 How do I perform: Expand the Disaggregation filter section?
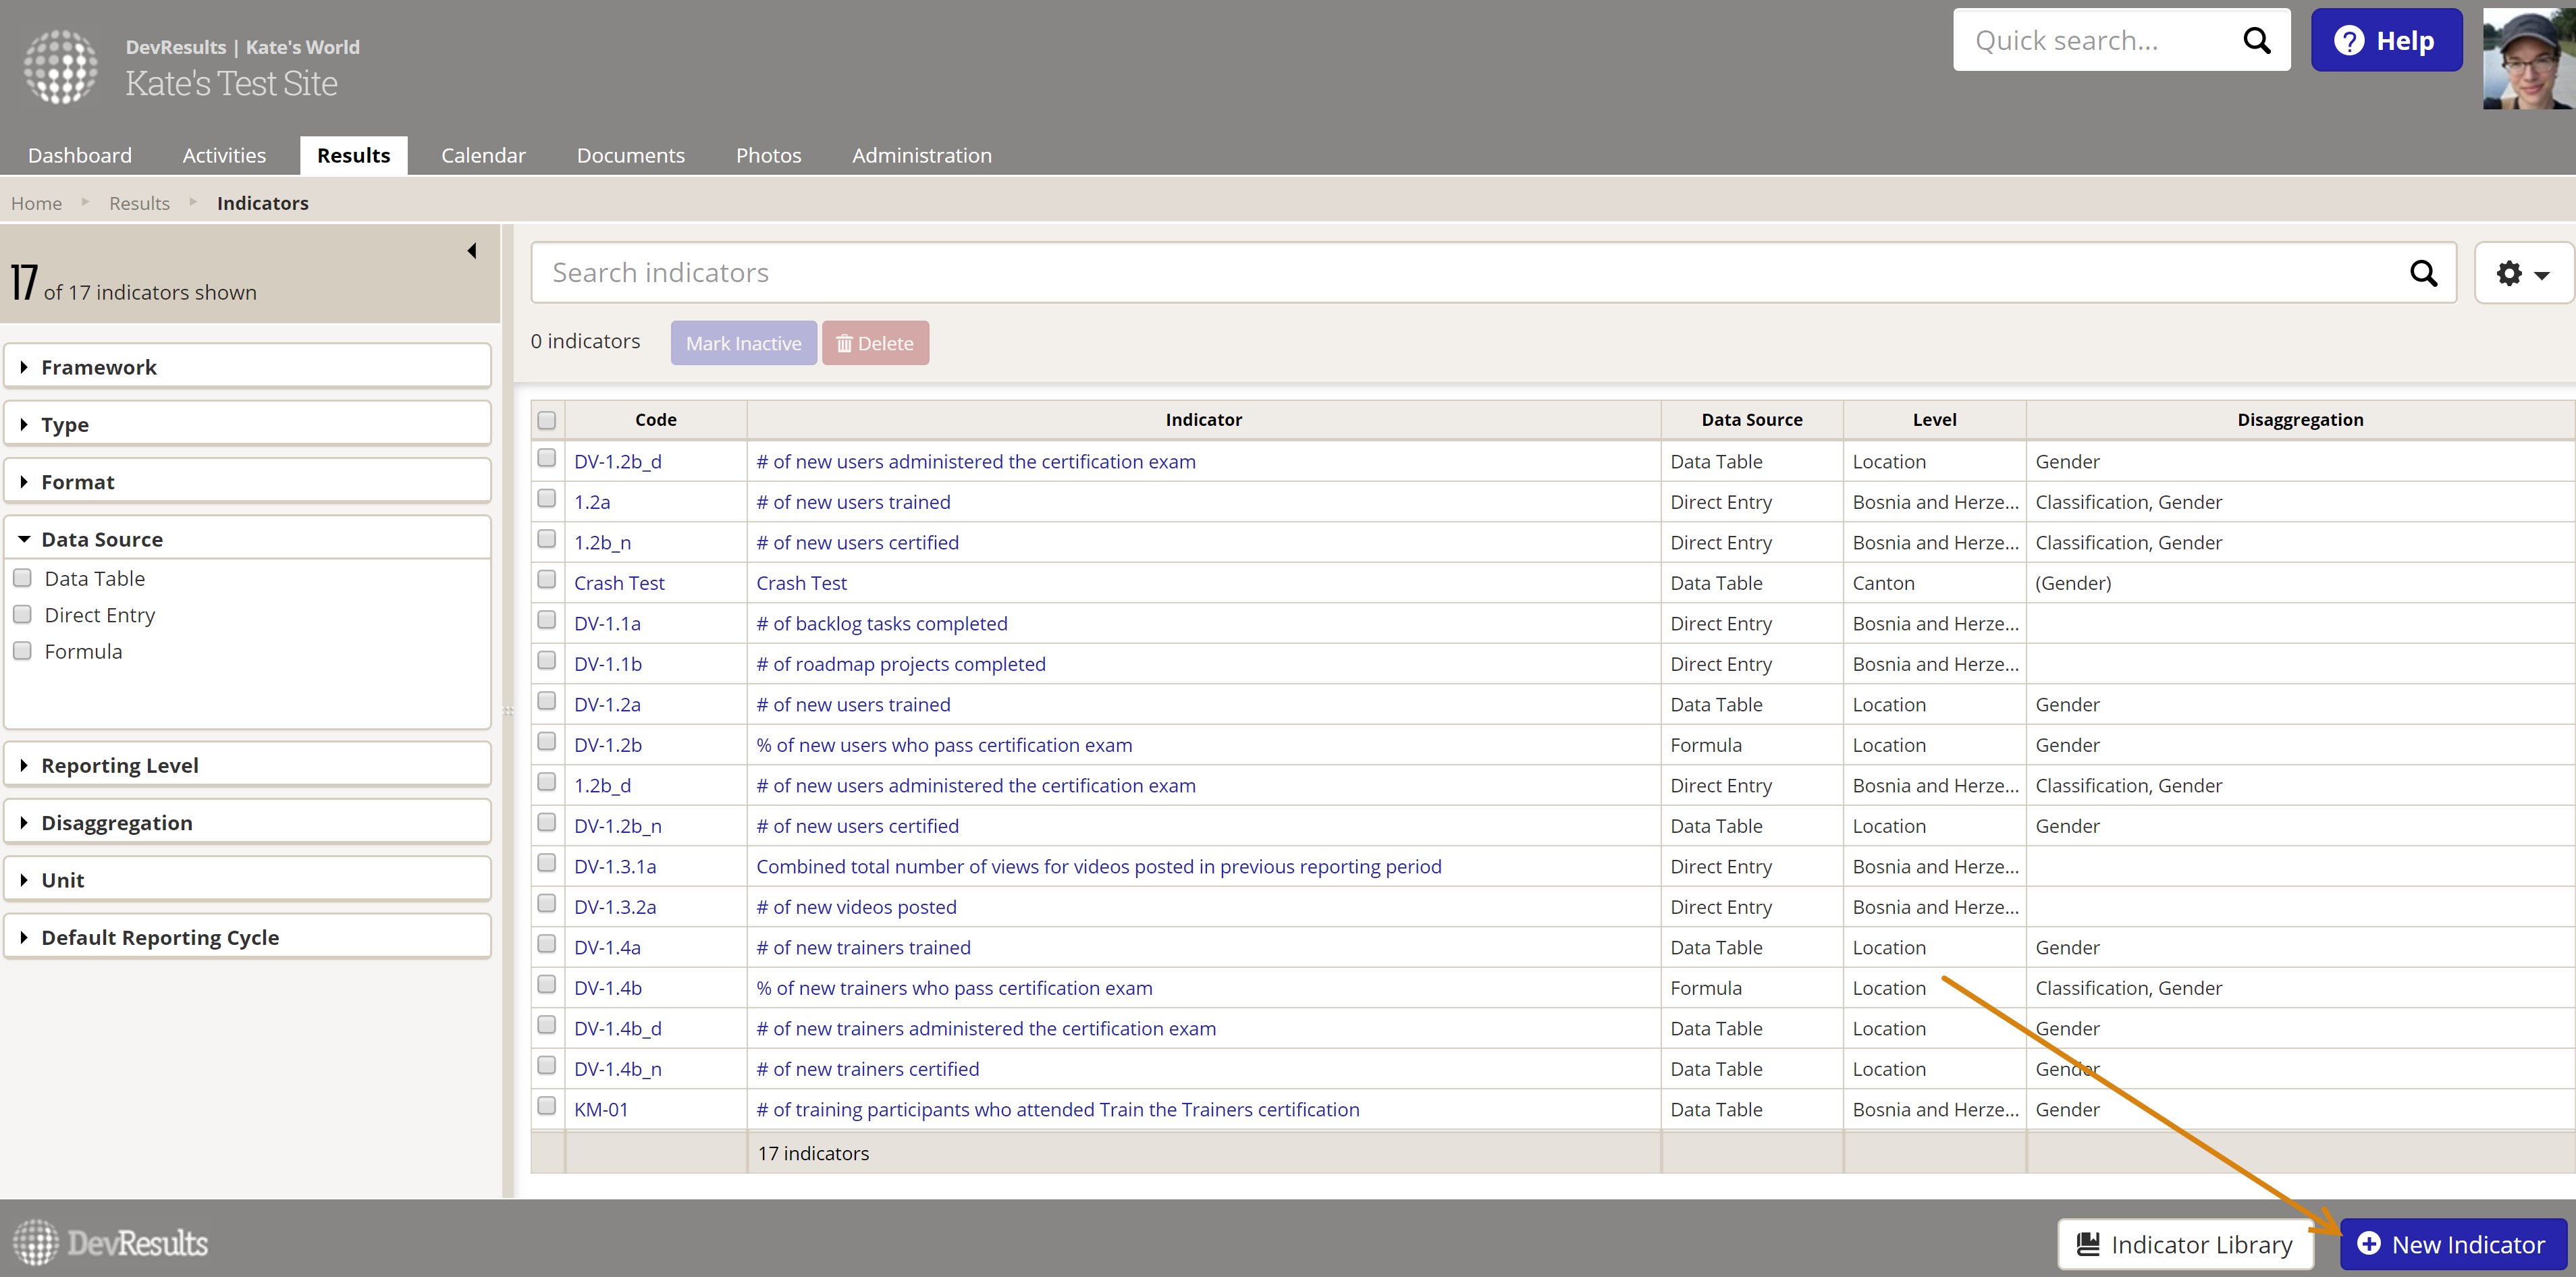116,822
